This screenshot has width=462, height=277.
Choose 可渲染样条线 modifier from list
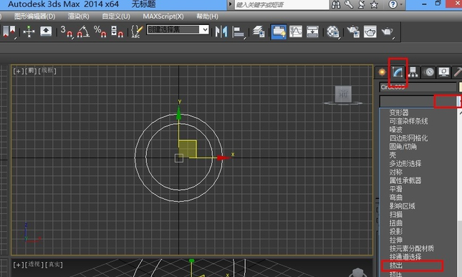408,121
